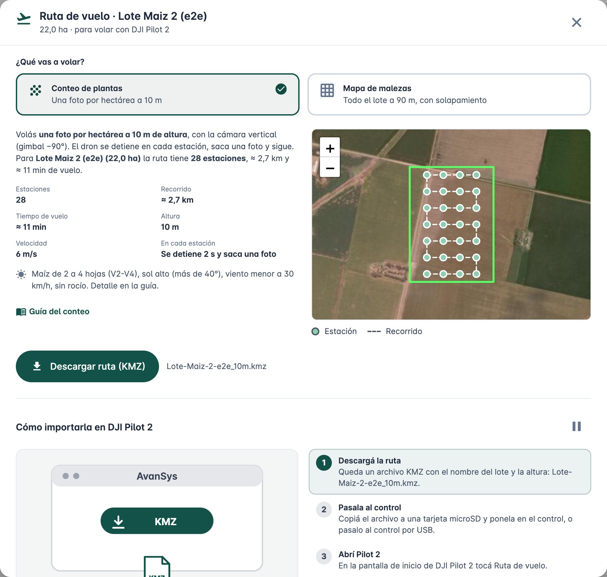Select step 1 Descargá la ruta
Screen dimensions: 607x577
pyautogui.click(x=450, y=471)
